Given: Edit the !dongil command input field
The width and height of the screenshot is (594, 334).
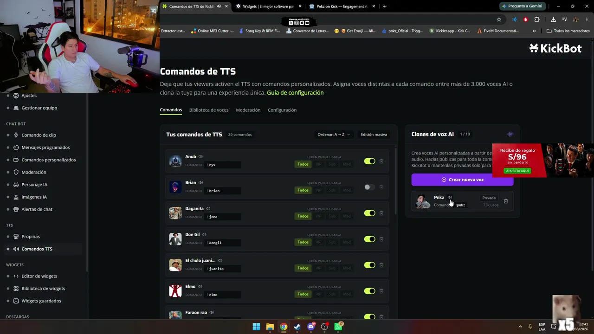Looking at the screenshot, I should 224,243.
